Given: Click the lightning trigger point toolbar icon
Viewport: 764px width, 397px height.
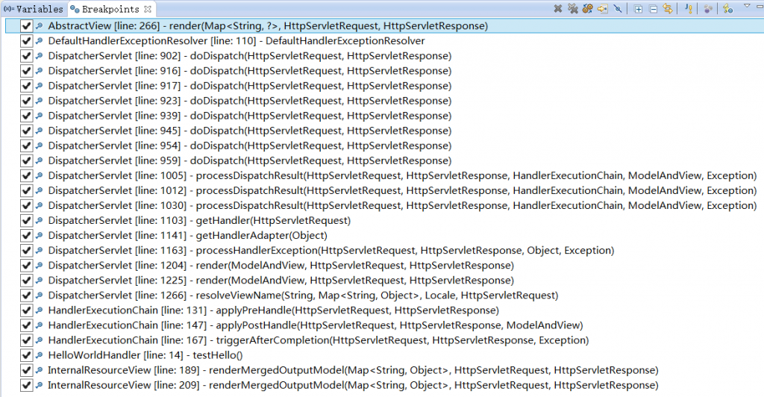Looking at the screenshot, I should [x=727, y=9].
